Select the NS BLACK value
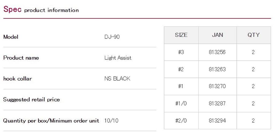 click(117, 79)
